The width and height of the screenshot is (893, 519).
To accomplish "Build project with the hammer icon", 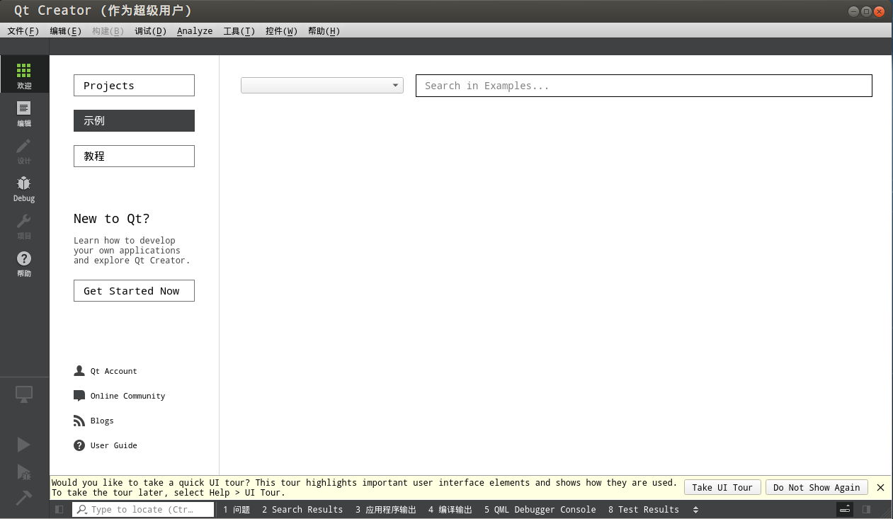I will [24, 498].
